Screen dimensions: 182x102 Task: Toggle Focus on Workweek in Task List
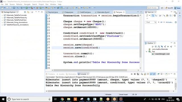click(x=160, y=16)
